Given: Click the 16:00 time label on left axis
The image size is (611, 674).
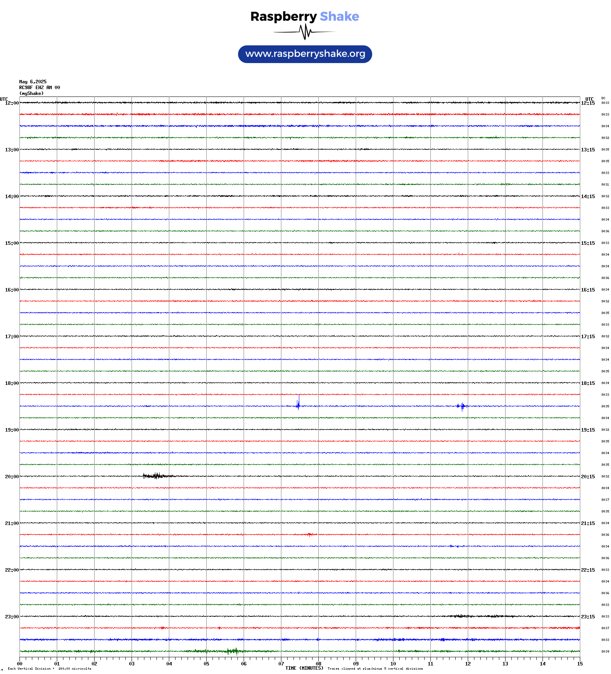Looking at the screenshot, I should [12, 290].
